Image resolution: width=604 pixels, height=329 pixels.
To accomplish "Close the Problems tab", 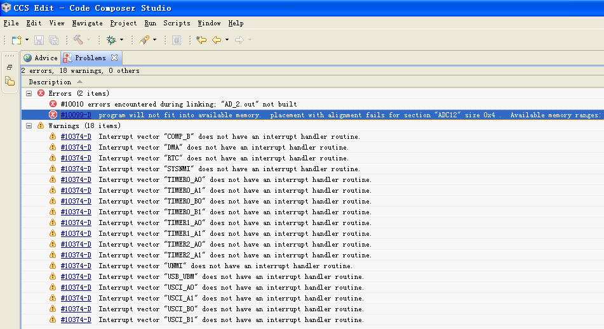I will [x=114, y=58].
